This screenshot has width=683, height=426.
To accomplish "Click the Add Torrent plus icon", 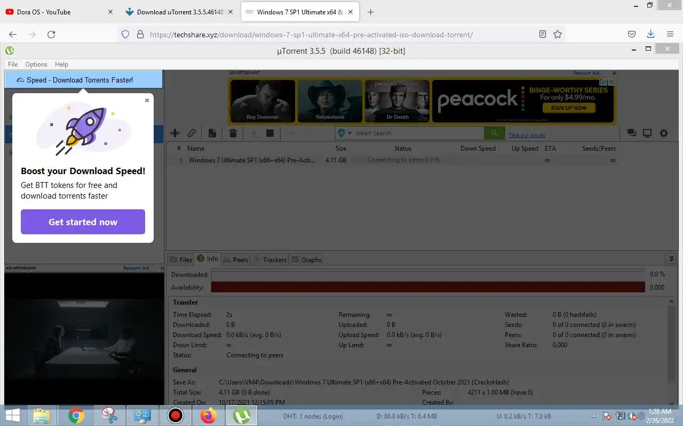I will pyautogui.click(x=174, y=133).
